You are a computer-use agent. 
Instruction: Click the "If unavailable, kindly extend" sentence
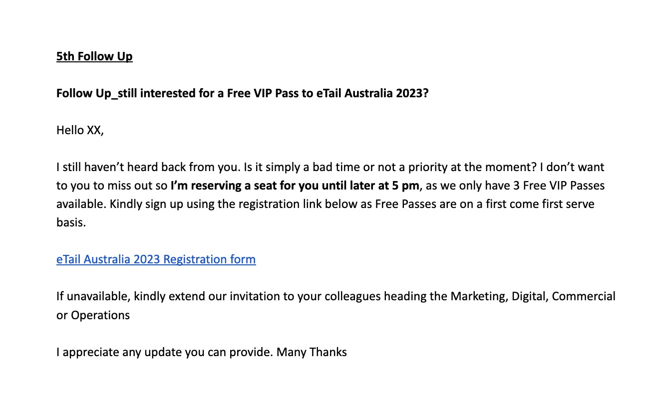click(x=150, y=296)
